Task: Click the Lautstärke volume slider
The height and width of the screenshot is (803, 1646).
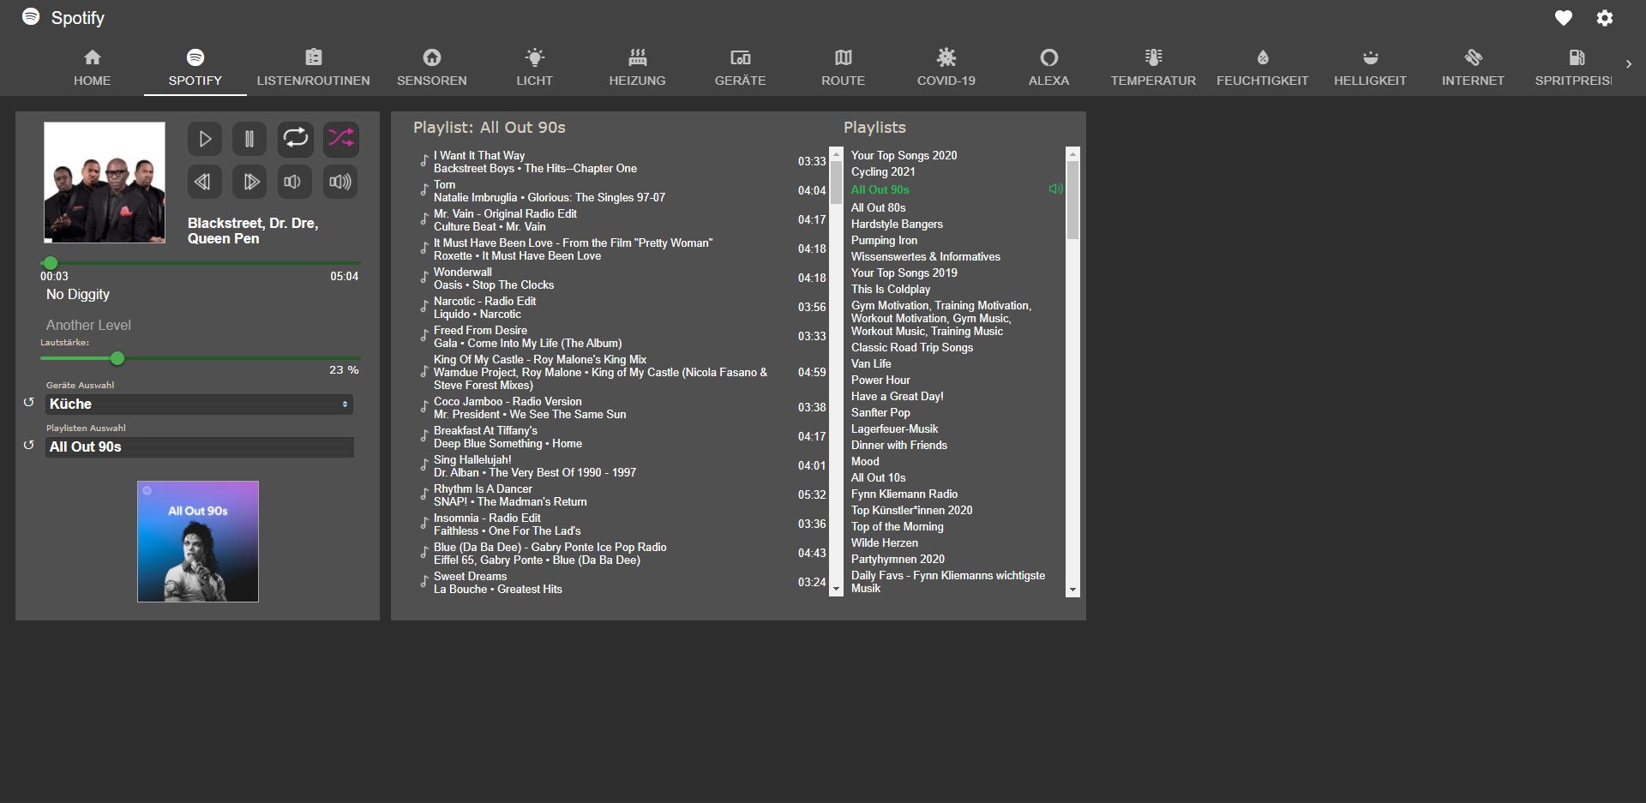Action: click(x=201, y=358)
